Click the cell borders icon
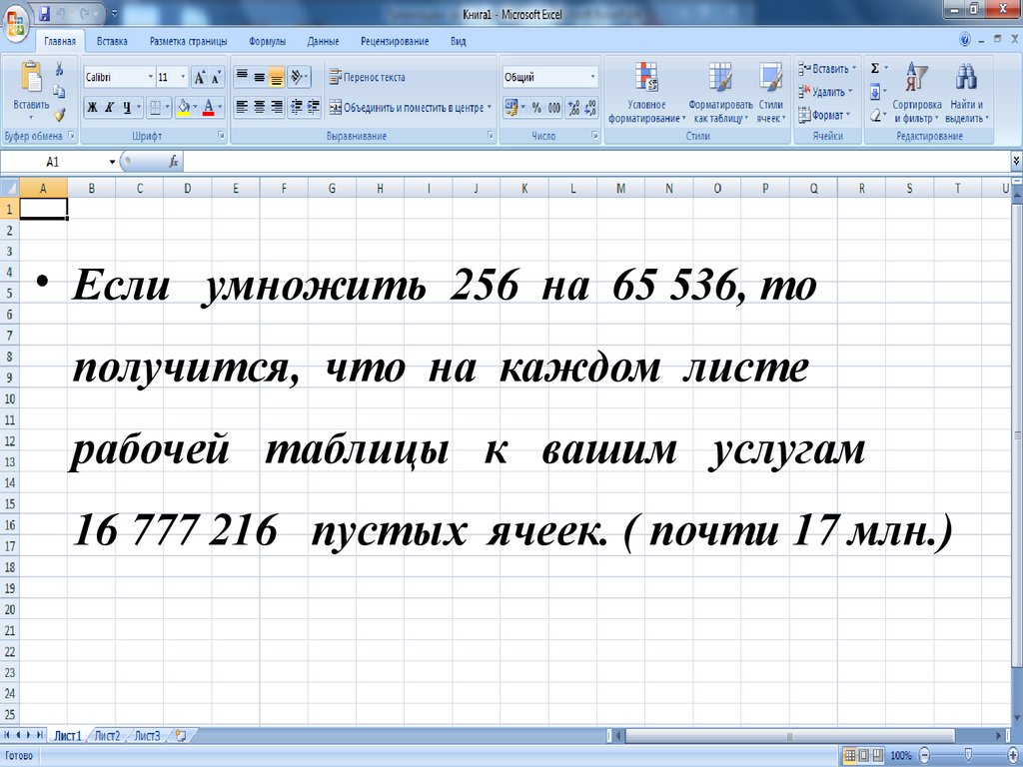Image resolution: width=1023 pixels, height=767 pixels. (155, 107)
